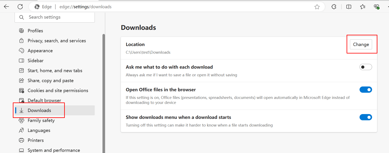Turn off Show downloads menu toggle
389x153 pixels.
point(366,117)
